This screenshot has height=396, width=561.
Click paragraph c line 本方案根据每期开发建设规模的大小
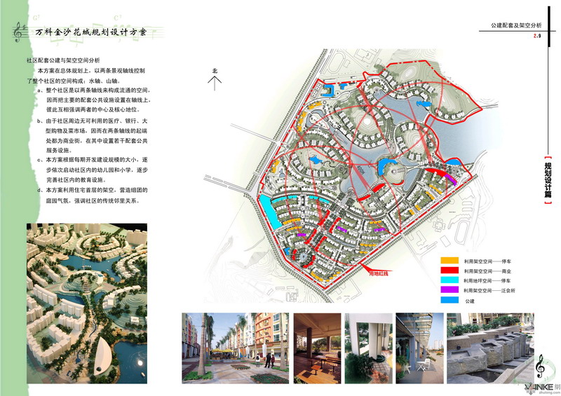click(x=93, y=160)
